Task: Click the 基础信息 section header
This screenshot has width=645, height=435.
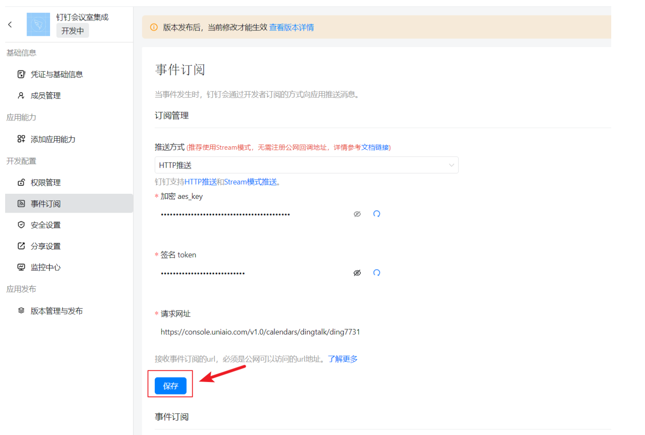Action: tap(21, 53)
